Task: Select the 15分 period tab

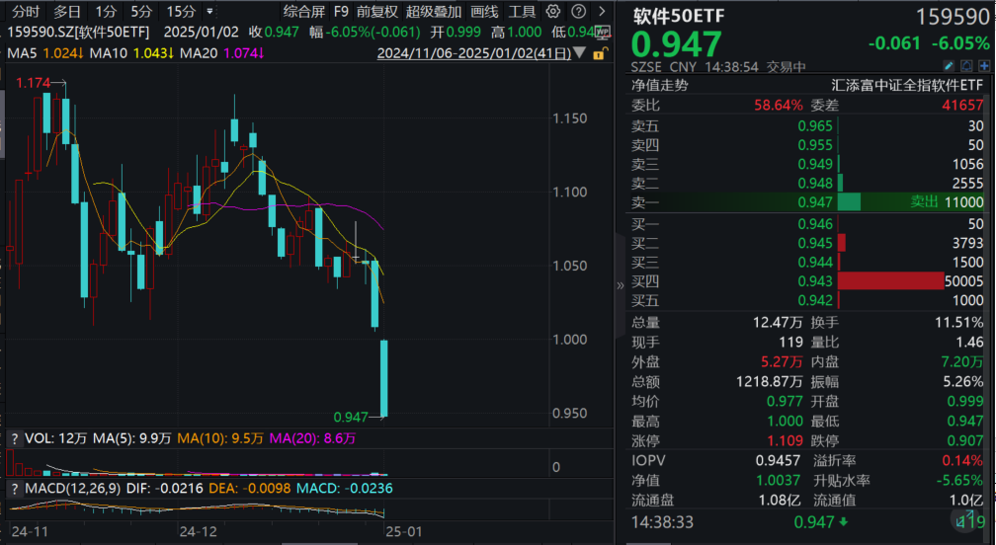Action: click(x=181, y=12)
